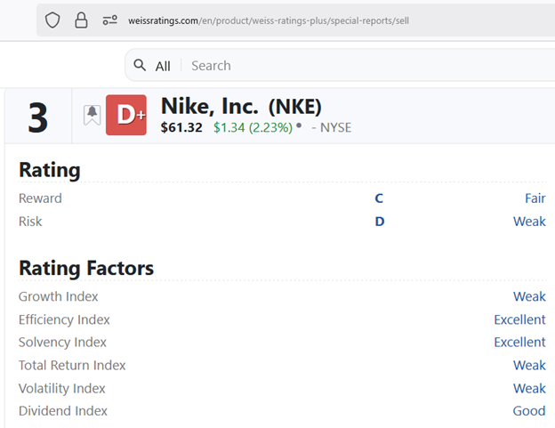Click the $61.32 stock price
Viewport: 555px width, 428px height.
[x=181, y=127]
